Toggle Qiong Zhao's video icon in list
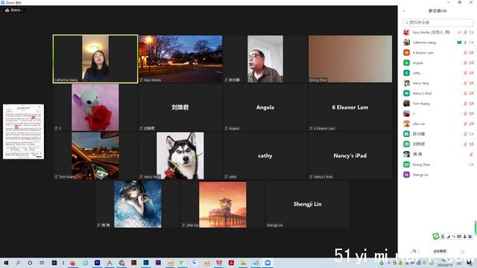 471,165
